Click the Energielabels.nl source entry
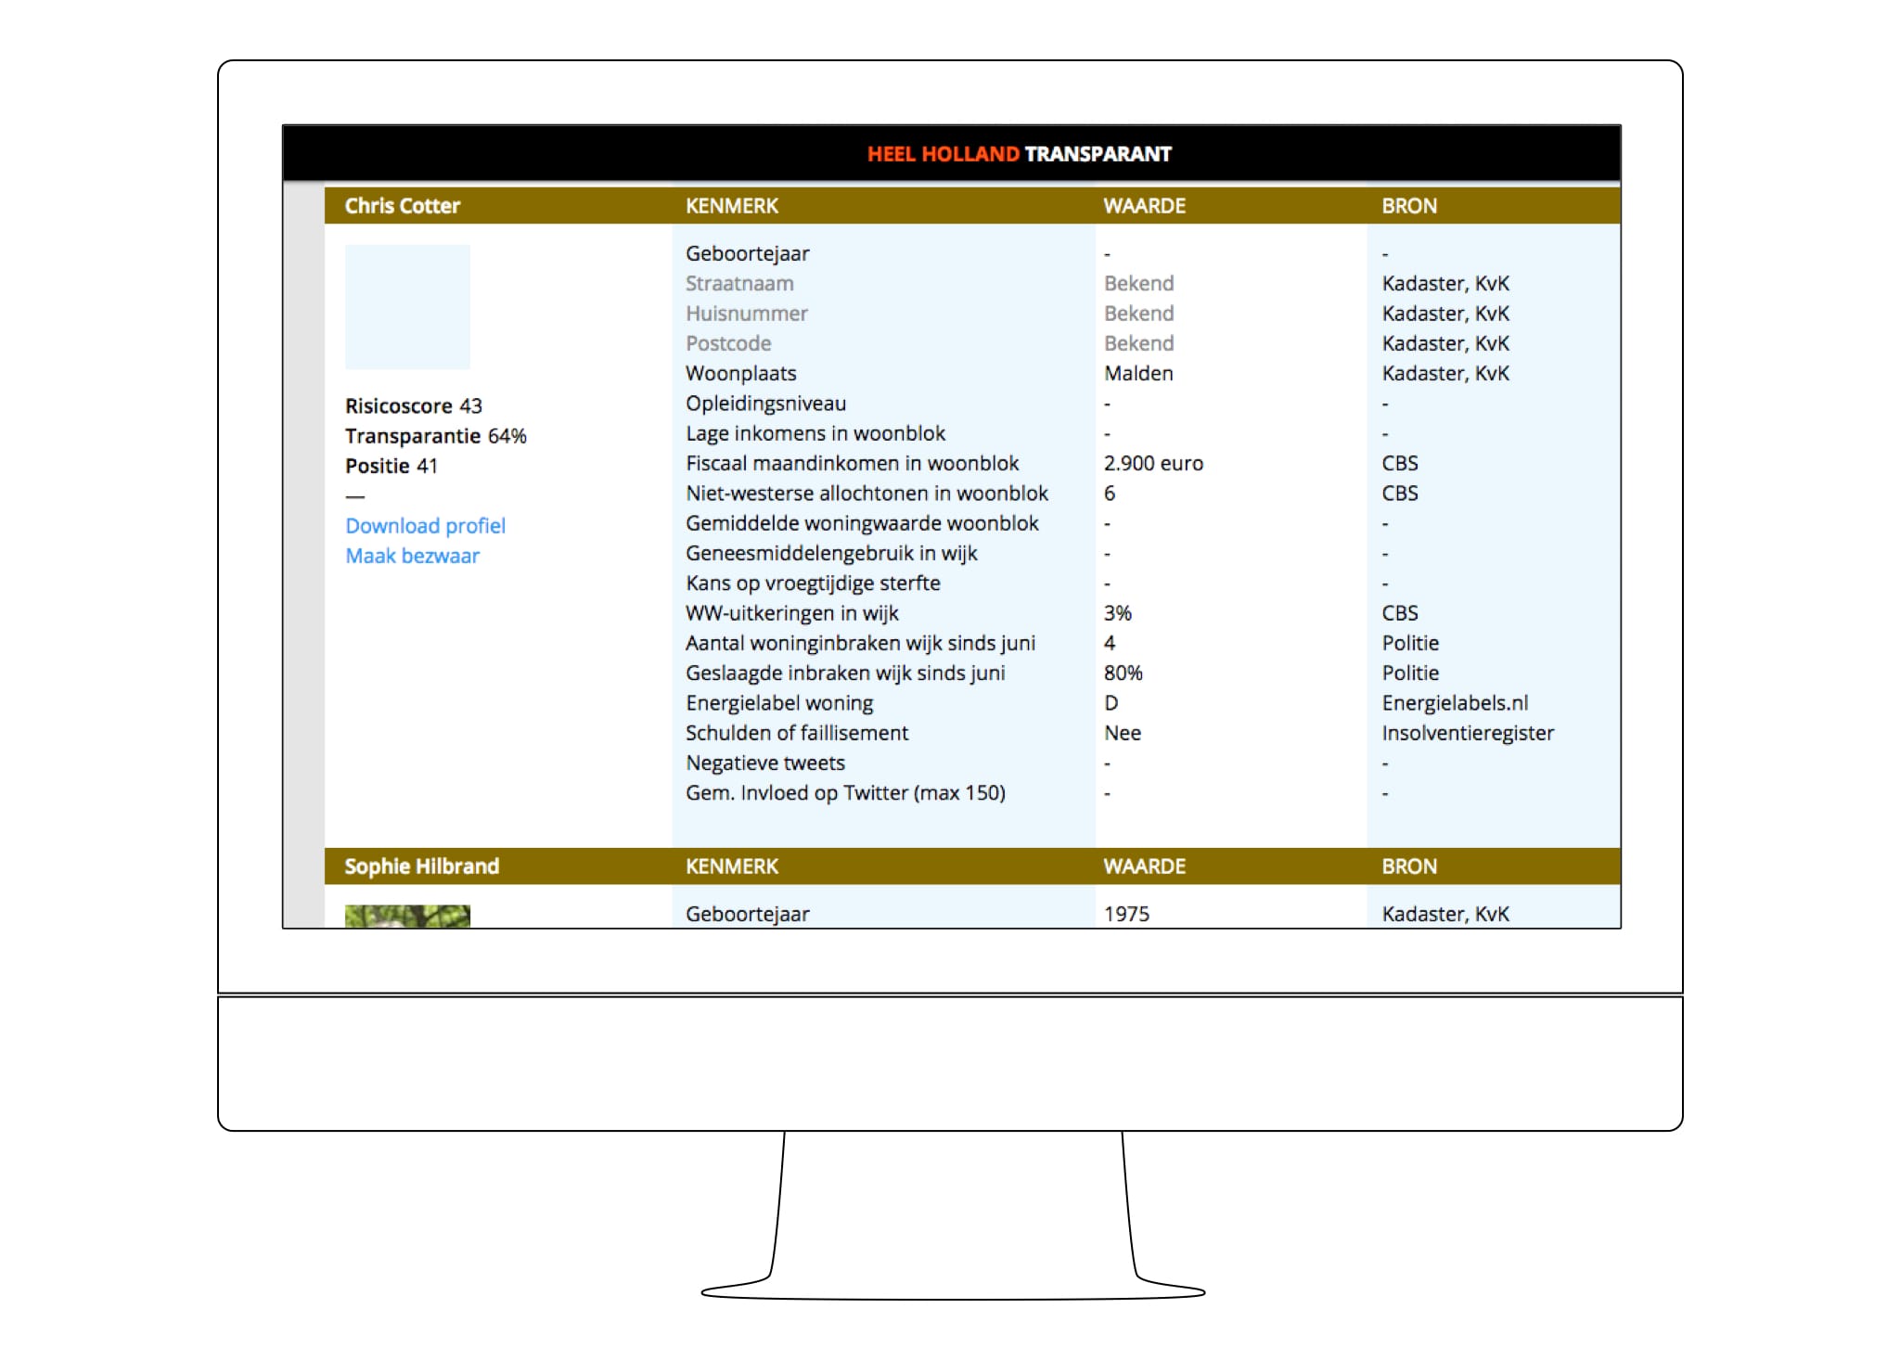The height and width of the screenshot is (1360, 1900). (x=1455, y=703)
